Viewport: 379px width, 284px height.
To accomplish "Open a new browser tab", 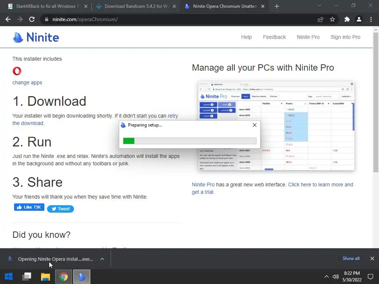I will click(x=277, y=6).
